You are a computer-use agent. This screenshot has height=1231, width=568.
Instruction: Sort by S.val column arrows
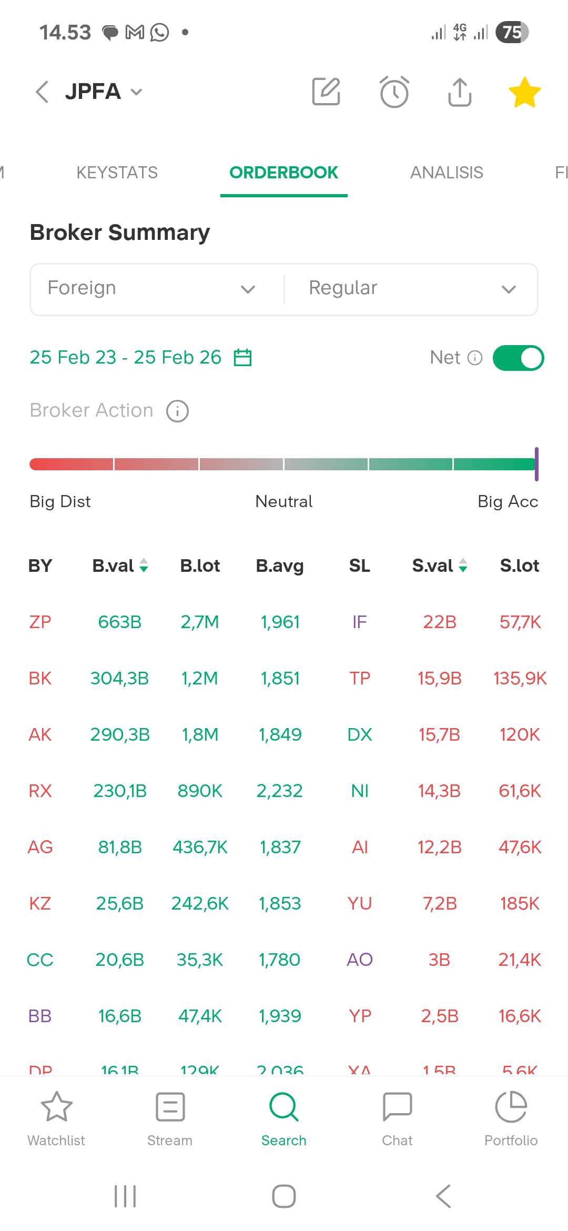click(x=463, y=566)
